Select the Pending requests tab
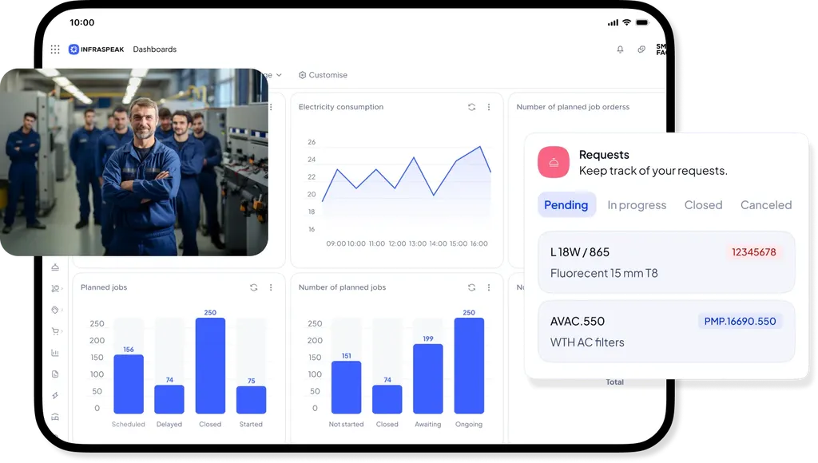This screenshot has height=463, width=818. pyautogui.click(x=566, y=205)
